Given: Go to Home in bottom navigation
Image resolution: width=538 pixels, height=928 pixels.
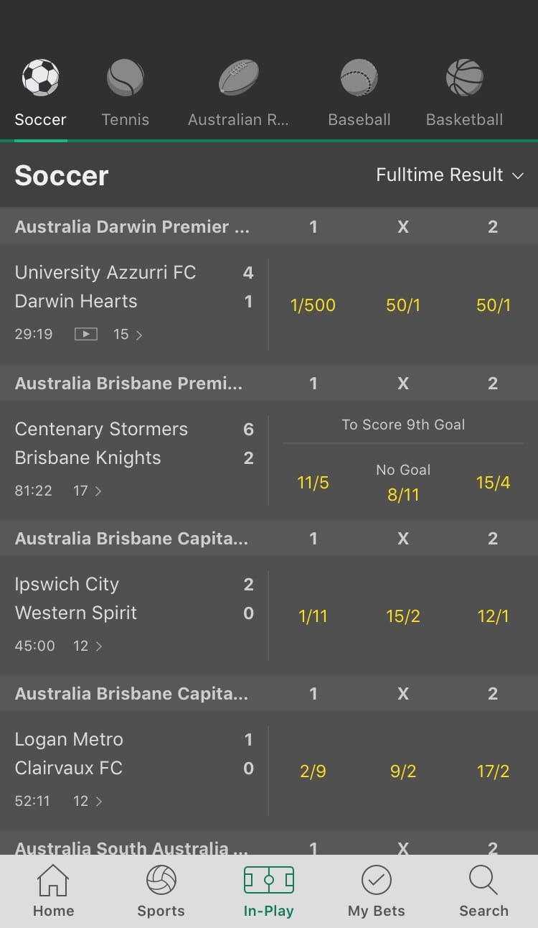Looking at the screenshot, I should click(x=53, y=891).
